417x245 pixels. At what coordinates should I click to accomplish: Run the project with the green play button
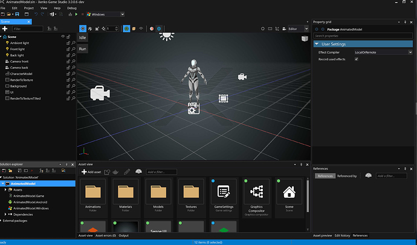coord(76,14)
